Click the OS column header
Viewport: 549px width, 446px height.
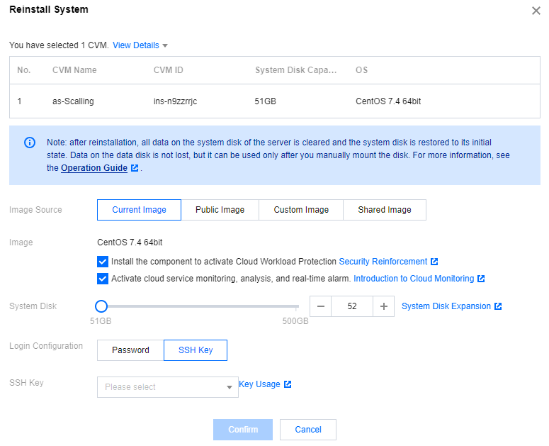point(362,70)
